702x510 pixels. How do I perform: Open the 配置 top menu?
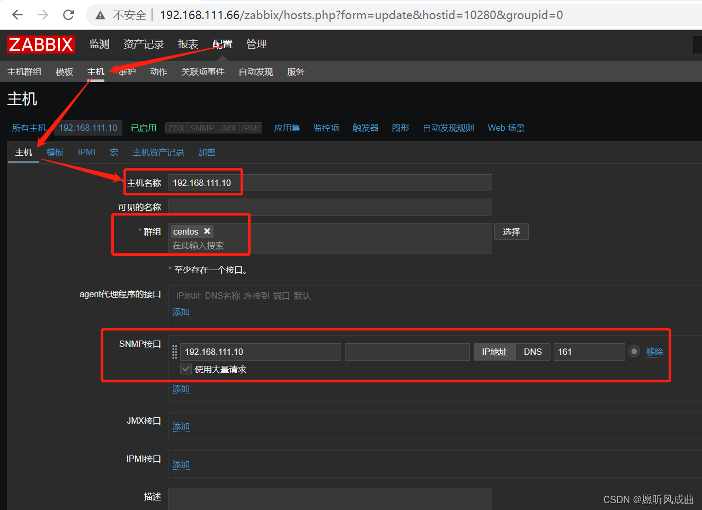pos(223,44)
